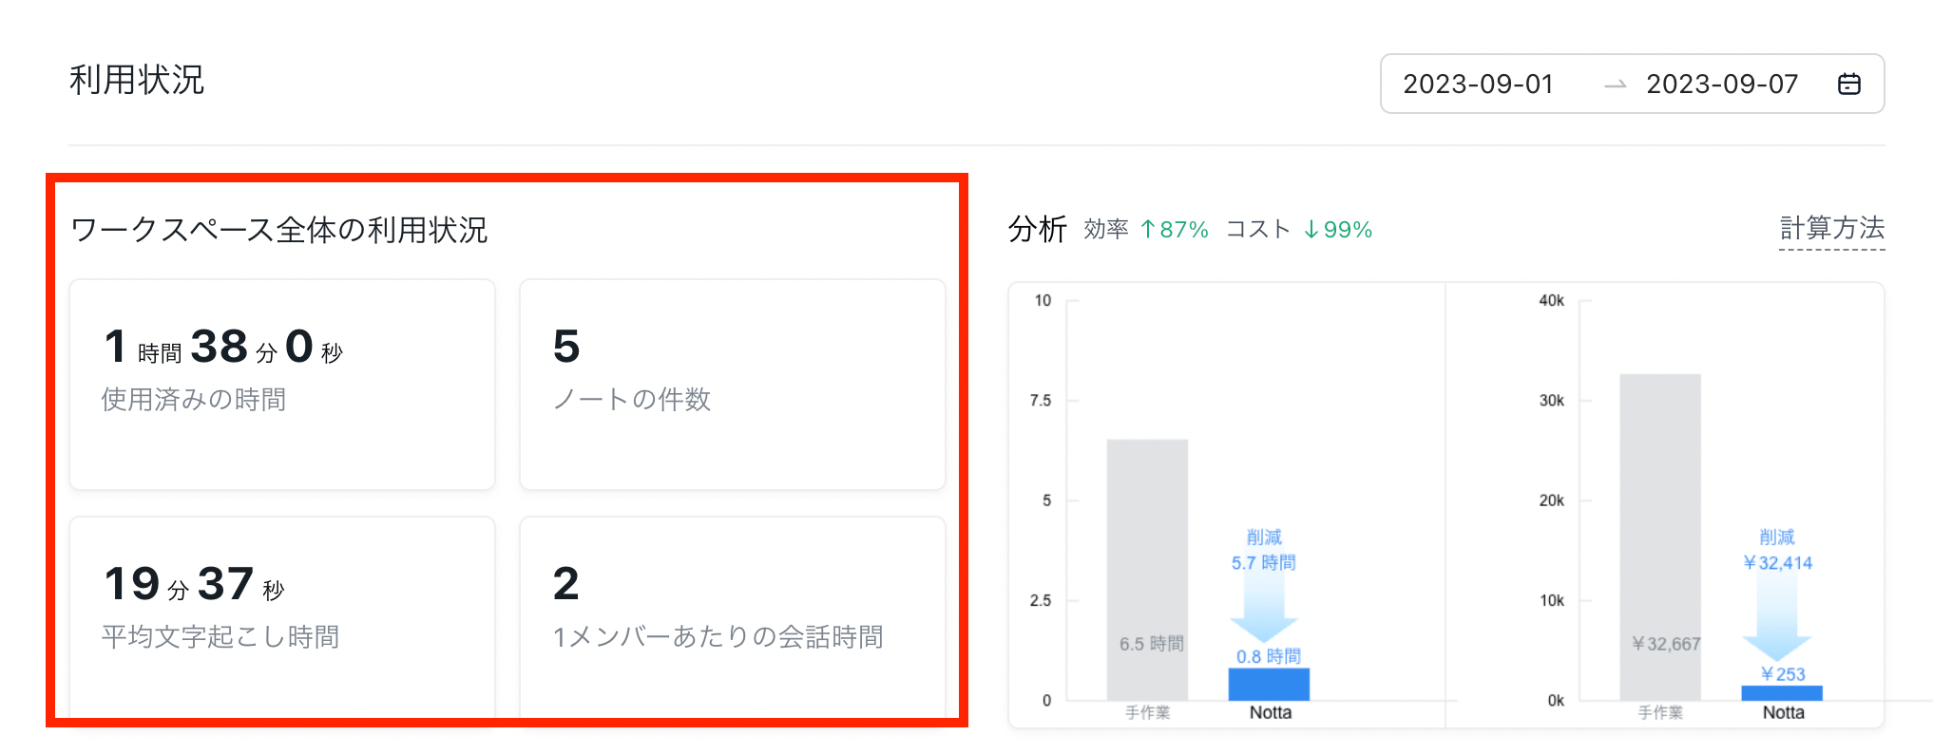This screenshot has height=754, width=1933.
Task: Click the efficiency ↑87% value
Action: pos(1174,230)
